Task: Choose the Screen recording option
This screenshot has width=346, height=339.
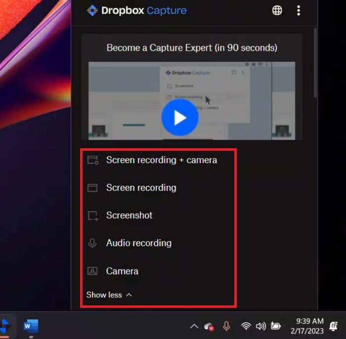Action: click(x=141, y=188)
